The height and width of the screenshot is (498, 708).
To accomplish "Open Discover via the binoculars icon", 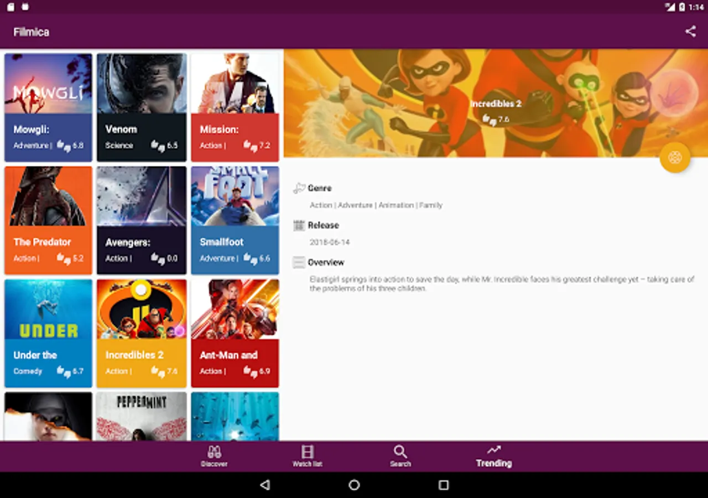I will click(214, 456).
